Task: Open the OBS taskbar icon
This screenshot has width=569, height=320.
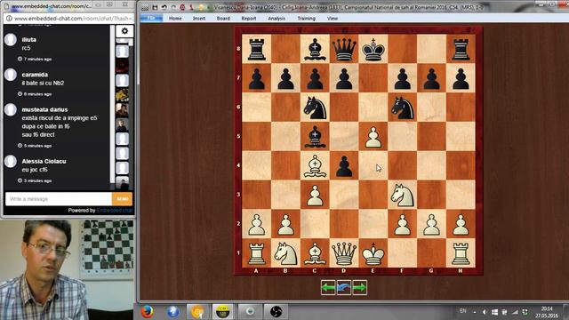Action: (276, 311)
